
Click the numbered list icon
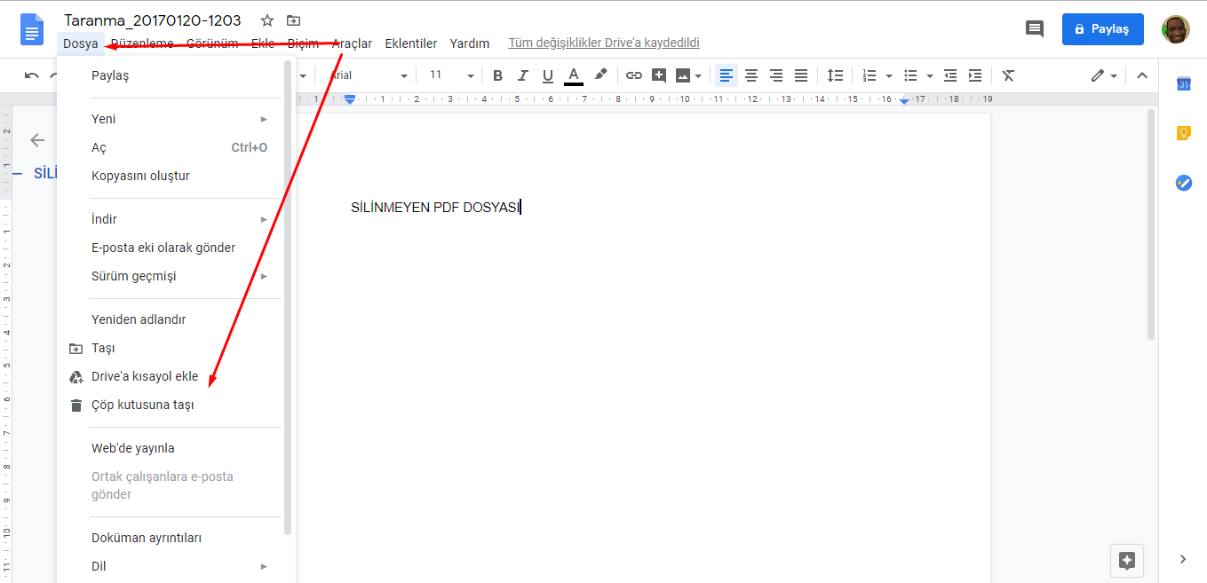click(x=870, y=75)
